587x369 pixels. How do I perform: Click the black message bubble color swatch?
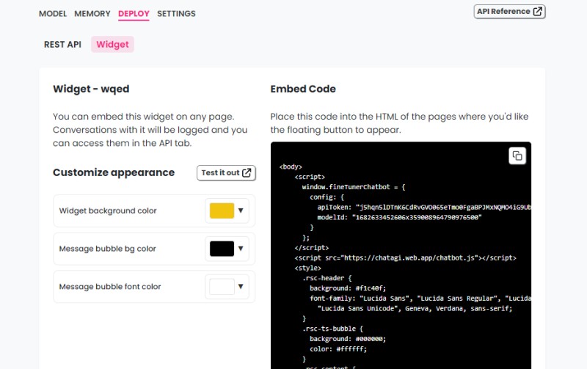pyautogui.click(x=222, y=249)
